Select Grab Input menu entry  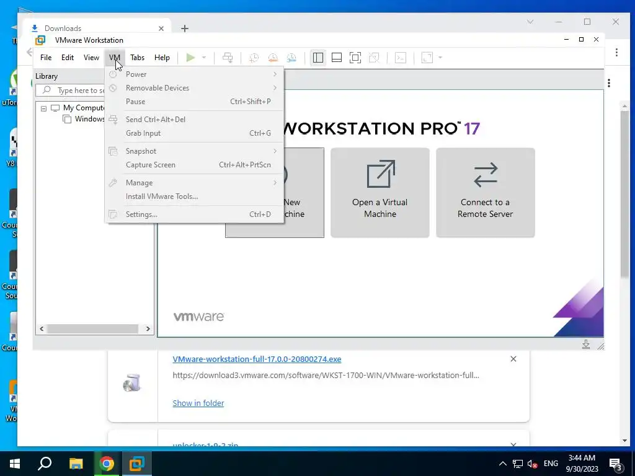click(x=194, y=133)
